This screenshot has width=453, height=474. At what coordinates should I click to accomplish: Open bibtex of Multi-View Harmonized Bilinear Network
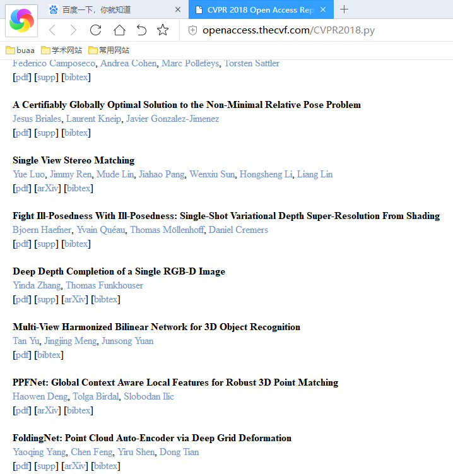click(49, 355)
